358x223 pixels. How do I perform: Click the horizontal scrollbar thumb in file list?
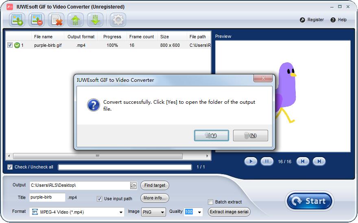pyautogui.click(x=98, y=156)
